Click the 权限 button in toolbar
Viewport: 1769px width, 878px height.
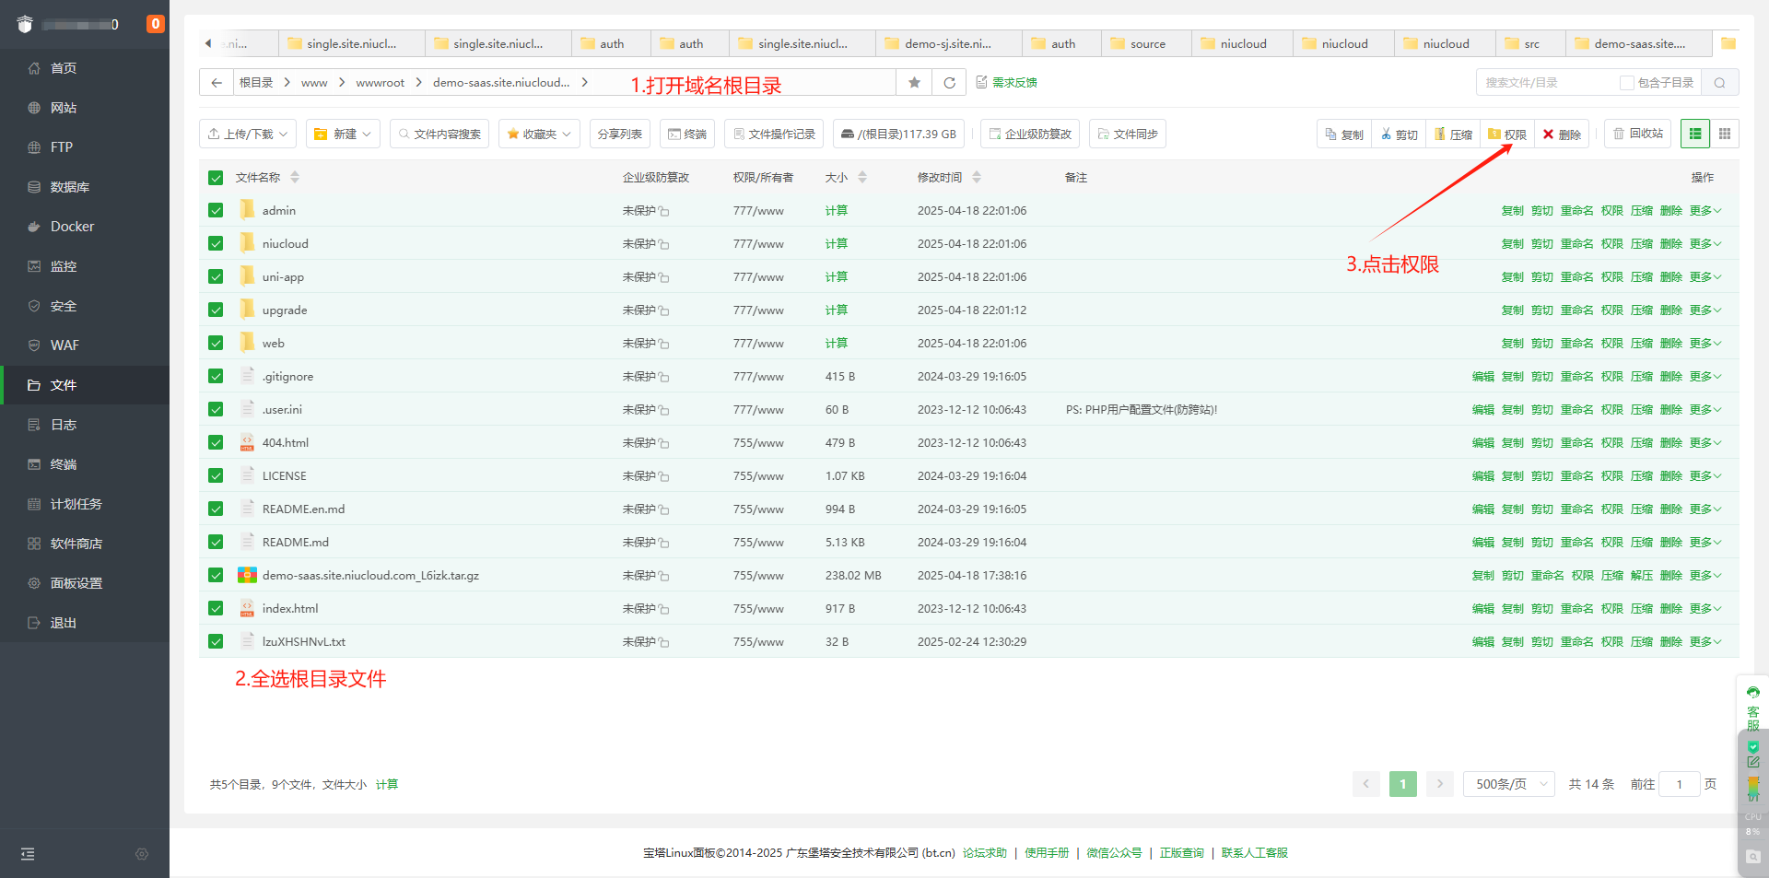coord(1507,135)
